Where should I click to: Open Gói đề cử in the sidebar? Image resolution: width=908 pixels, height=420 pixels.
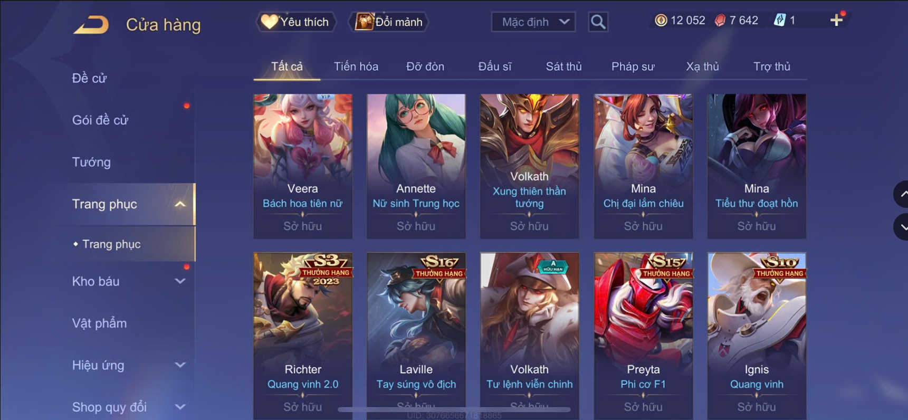100,120
